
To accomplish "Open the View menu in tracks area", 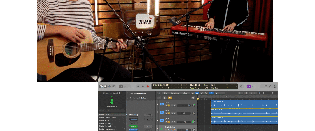I will pos(186,93).
